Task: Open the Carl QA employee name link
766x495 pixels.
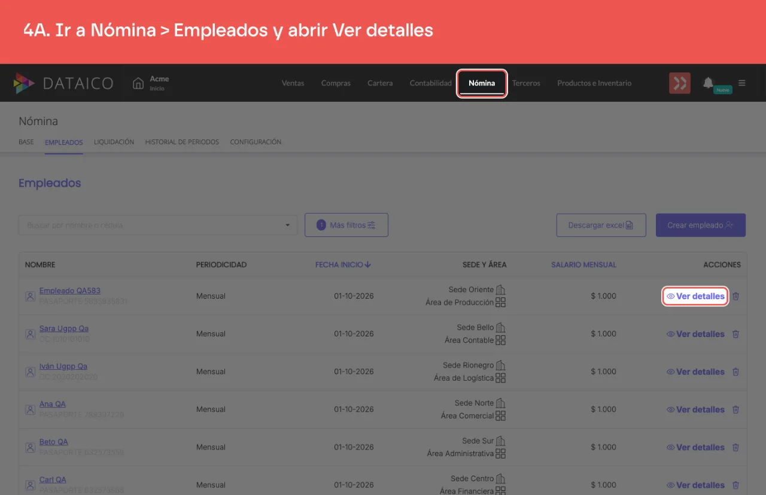Action: [x=53, y=479]
